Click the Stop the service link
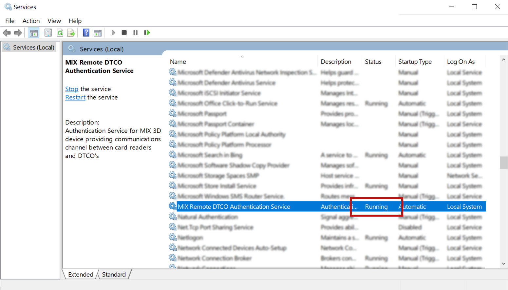508x290 pixels. pos(72,89)
